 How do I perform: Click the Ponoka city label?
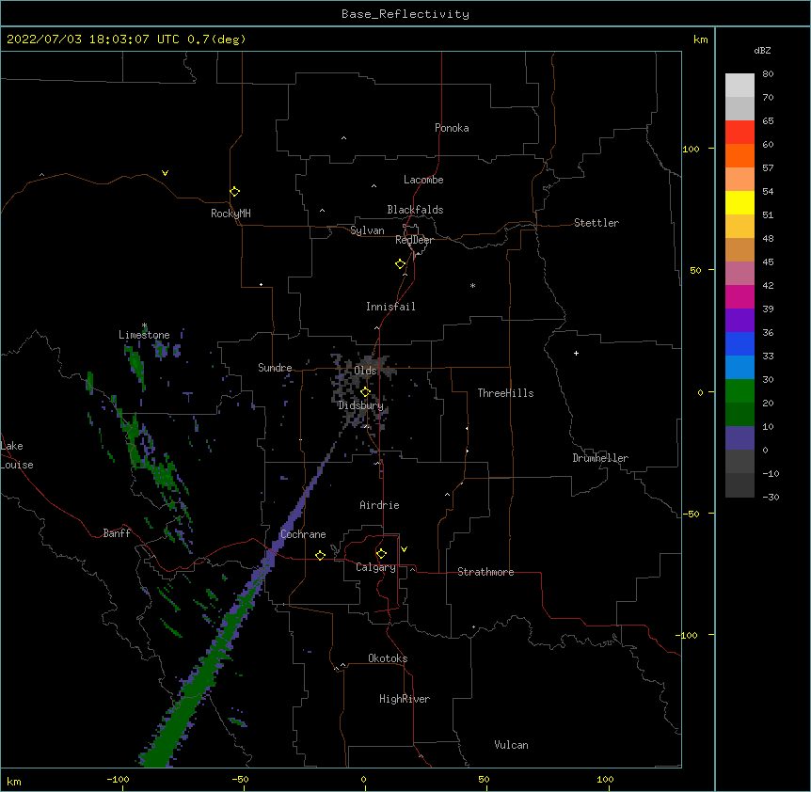pyautogui.click(x=452, y=128)
